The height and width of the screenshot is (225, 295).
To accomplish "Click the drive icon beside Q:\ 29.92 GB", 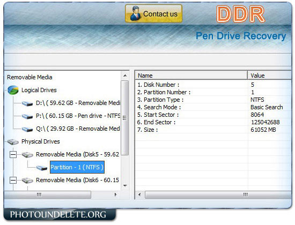I will 27,129.
